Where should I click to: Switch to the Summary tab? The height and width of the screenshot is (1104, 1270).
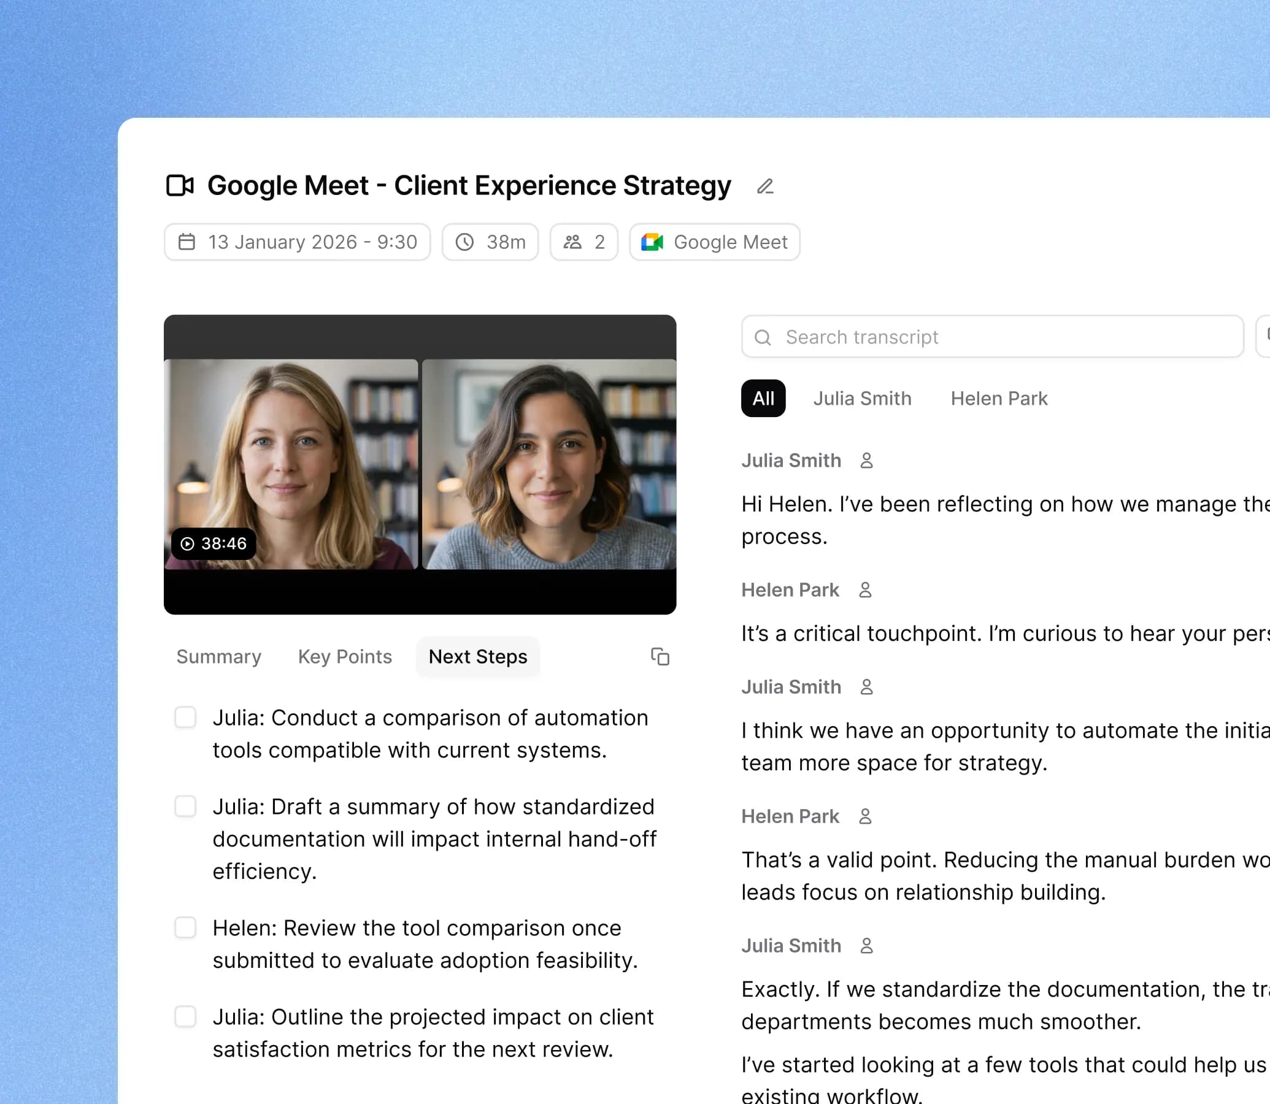point(219,657)
